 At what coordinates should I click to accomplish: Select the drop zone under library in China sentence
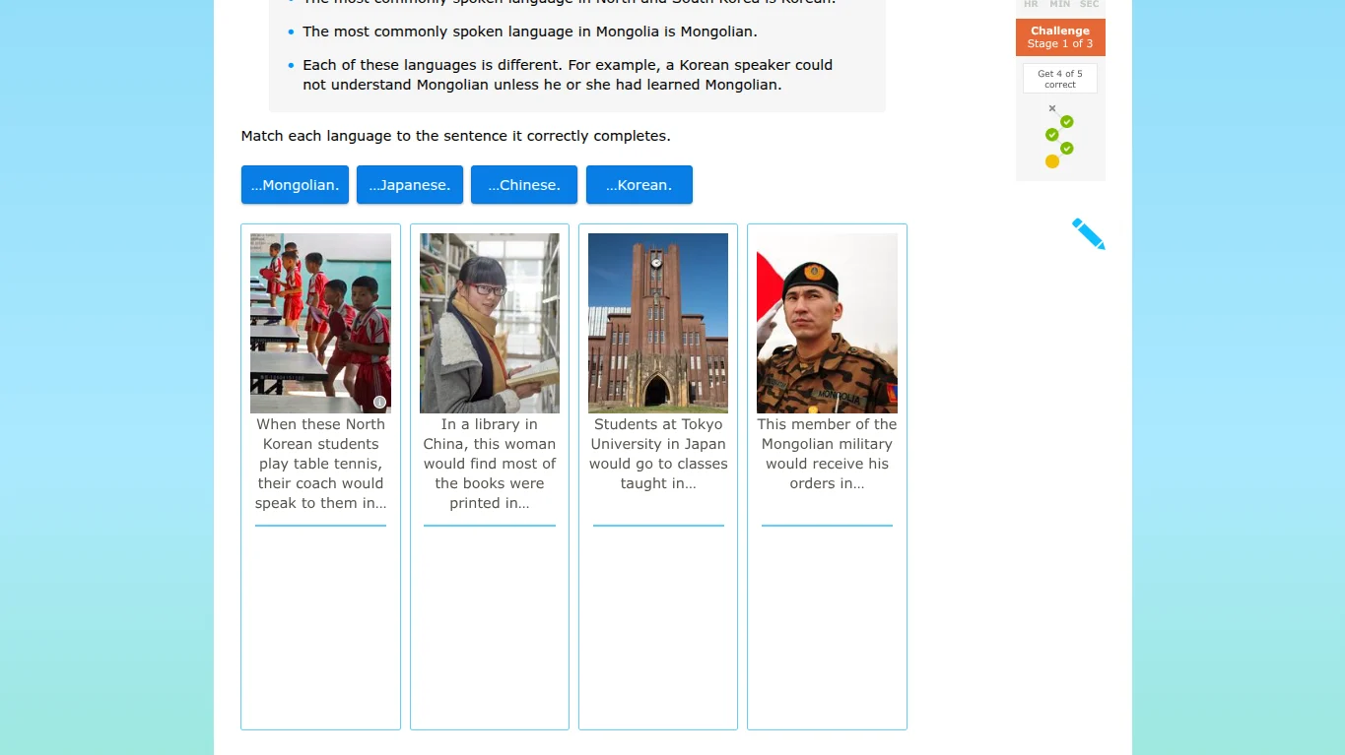click(490, 625)
